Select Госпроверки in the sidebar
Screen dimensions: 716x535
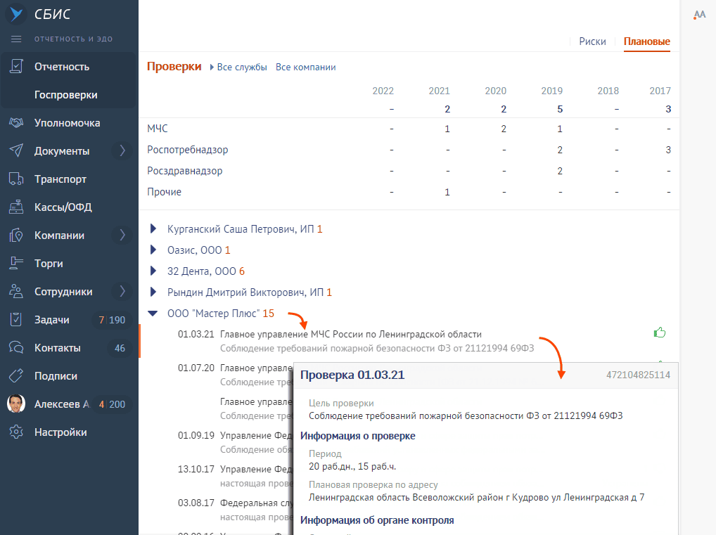click(66, 95)
